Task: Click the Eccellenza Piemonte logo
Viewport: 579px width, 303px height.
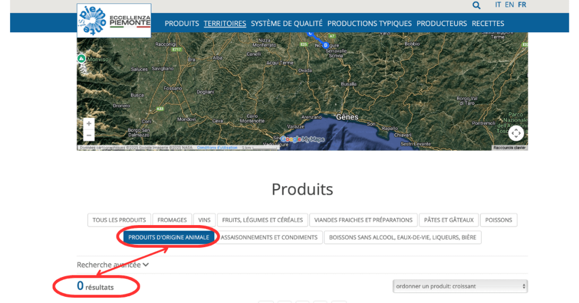Action: [x=114, y=21]
